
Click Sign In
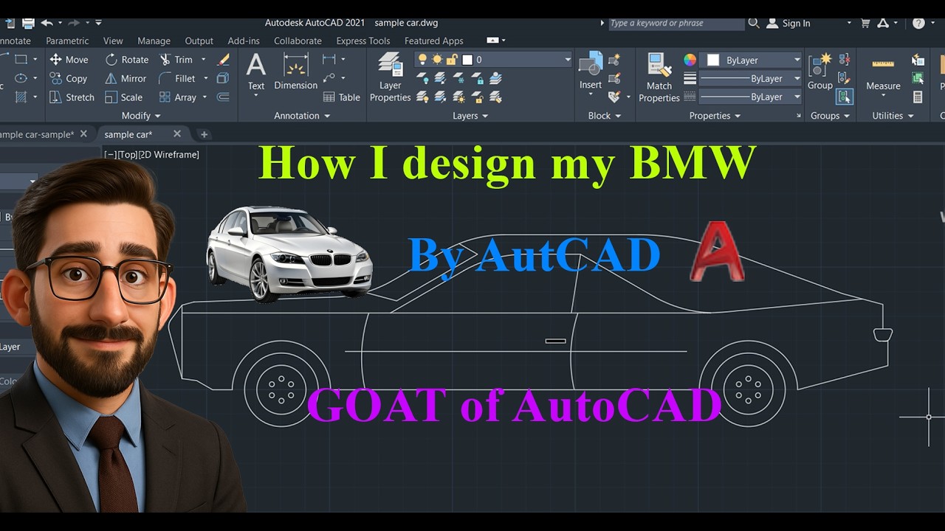[x=796, y=24]
